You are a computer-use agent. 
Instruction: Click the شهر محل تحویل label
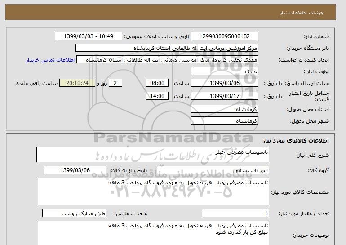pyautogui.click(x=309, y=121)
